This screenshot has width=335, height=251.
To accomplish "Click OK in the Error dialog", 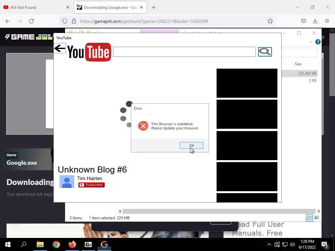I will point(191,145).
